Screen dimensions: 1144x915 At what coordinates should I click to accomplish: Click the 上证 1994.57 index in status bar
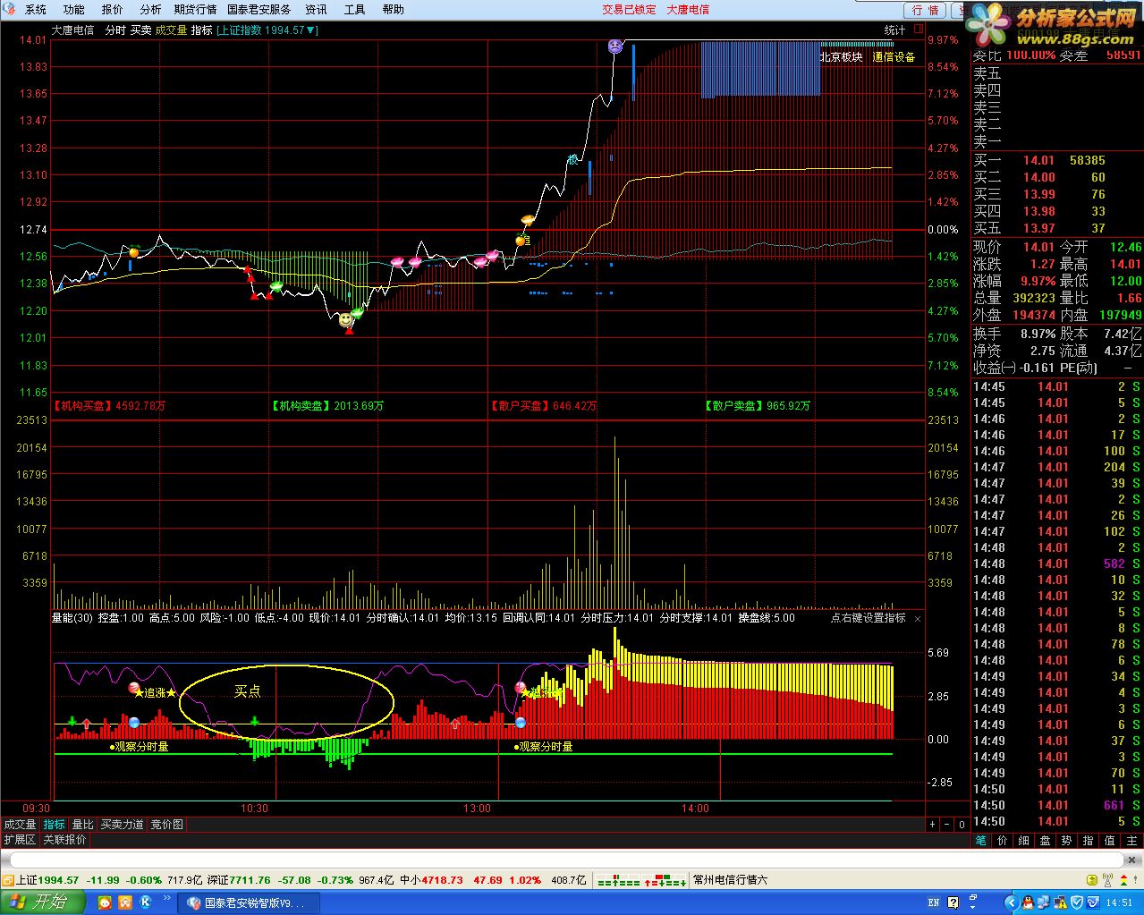[x=47, y=880]
